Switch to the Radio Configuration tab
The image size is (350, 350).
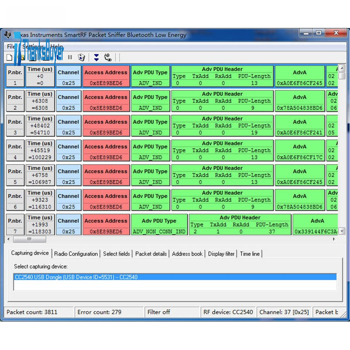pyautogui.click(x=76, y=254)
